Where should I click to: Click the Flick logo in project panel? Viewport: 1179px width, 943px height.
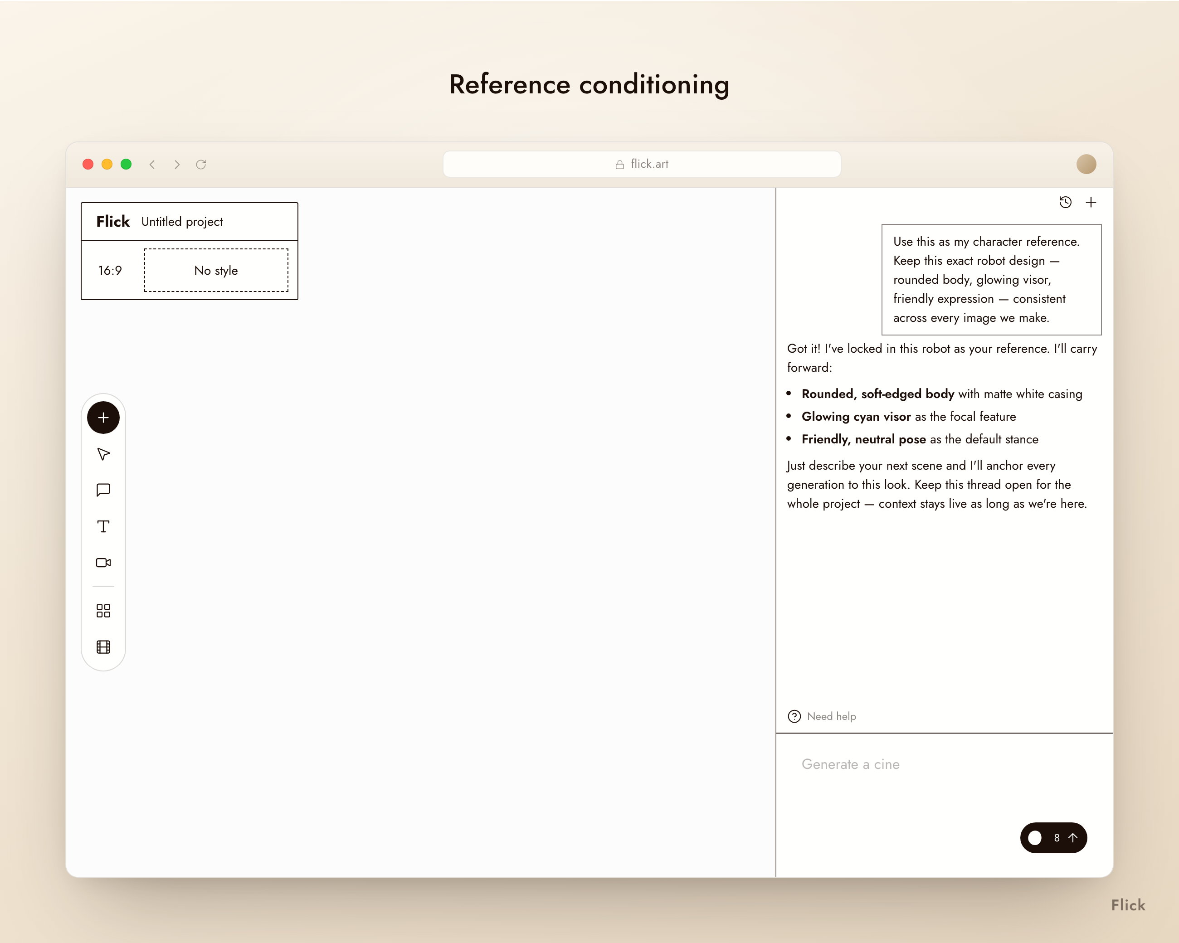(112, 221)
